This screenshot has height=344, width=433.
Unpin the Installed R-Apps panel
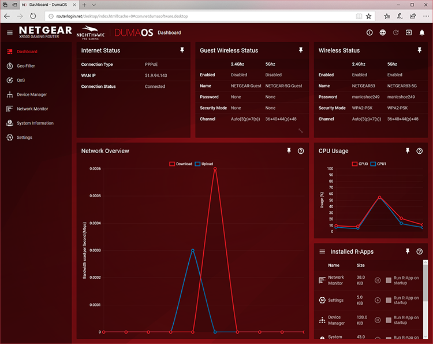tap(408, 251)
